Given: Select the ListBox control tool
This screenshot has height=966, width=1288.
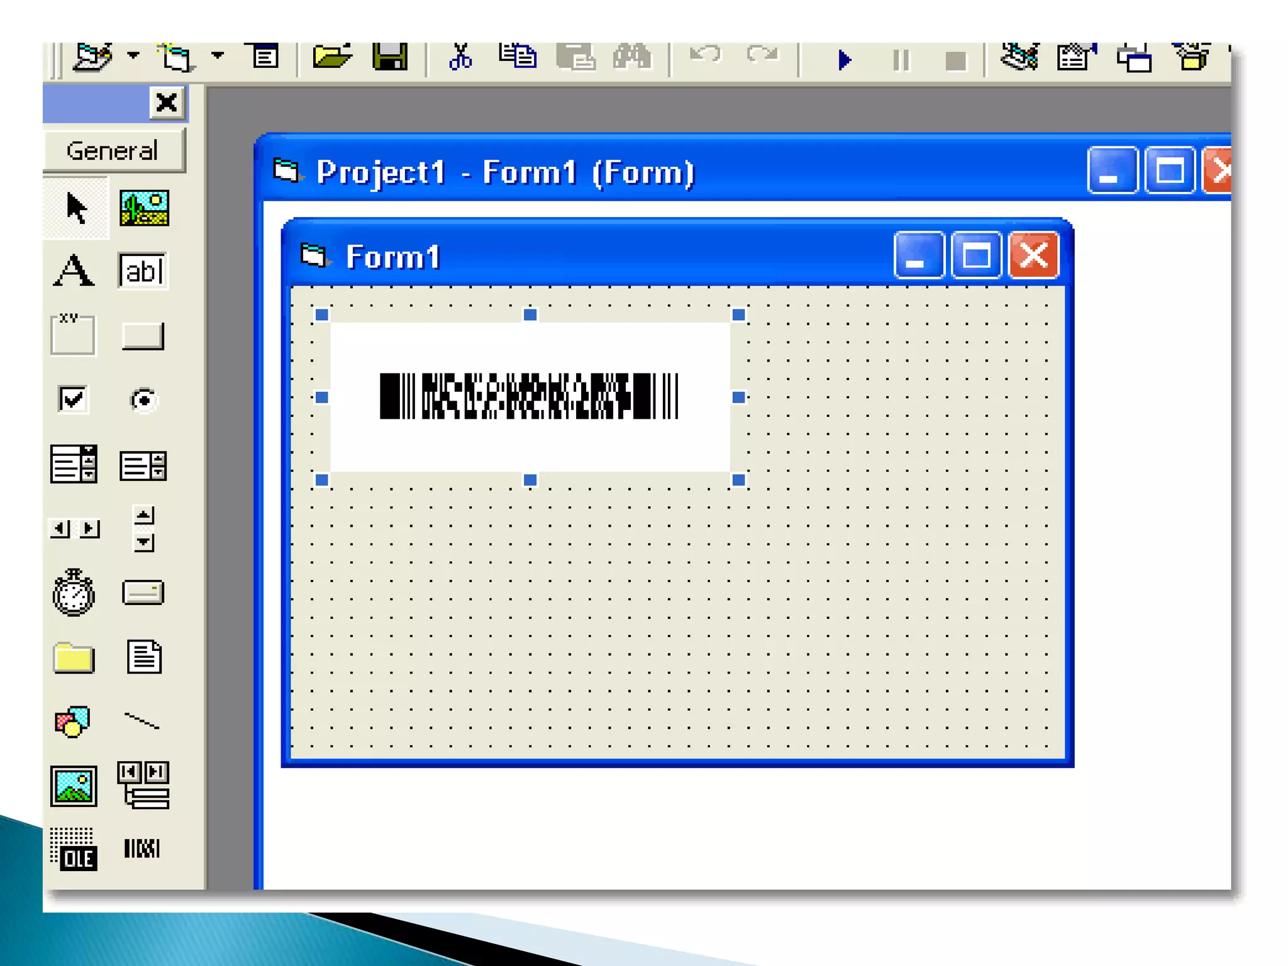Looking at the screenshot, I should [x=143, y=466].
